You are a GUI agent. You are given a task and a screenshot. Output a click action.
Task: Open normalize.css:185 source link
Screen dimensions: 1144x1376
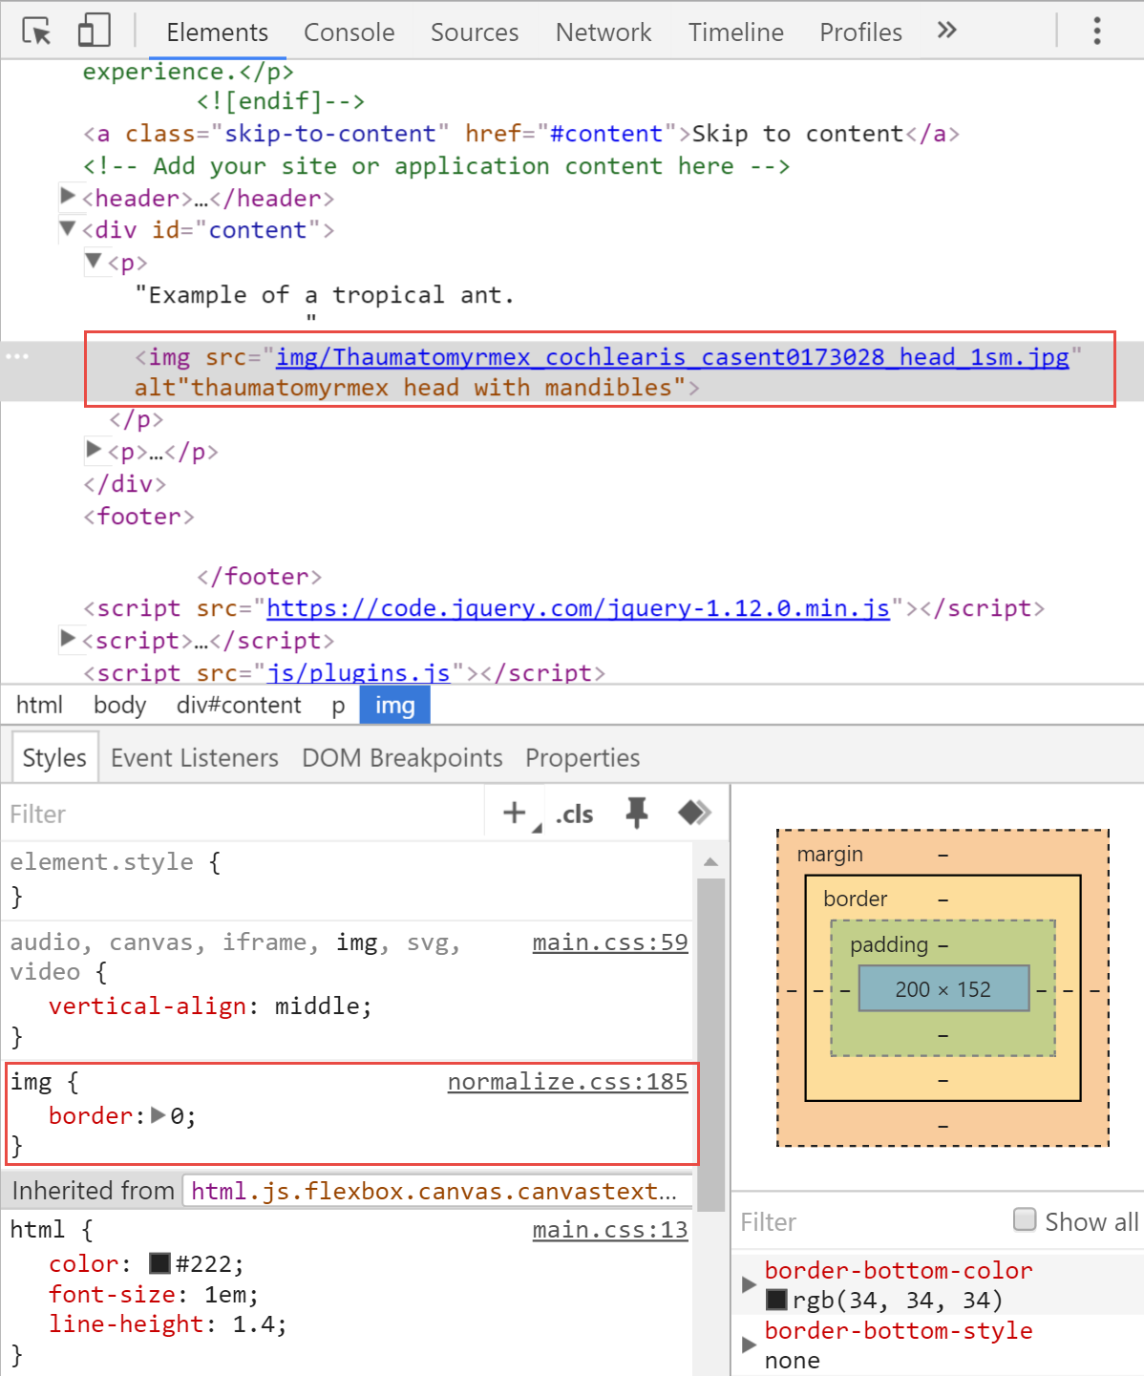567,1082
